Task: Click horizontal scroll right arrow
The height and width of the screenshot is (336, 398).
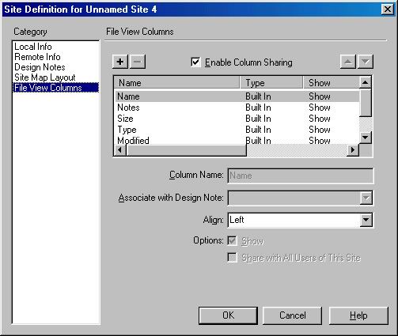Action: coord(353,150)
